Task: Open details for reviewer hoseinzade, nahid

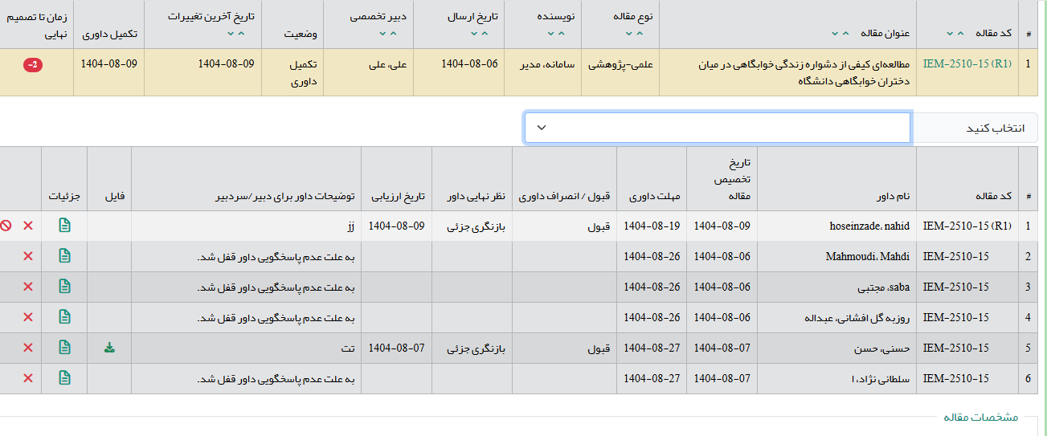Action: tap(64, 226)
